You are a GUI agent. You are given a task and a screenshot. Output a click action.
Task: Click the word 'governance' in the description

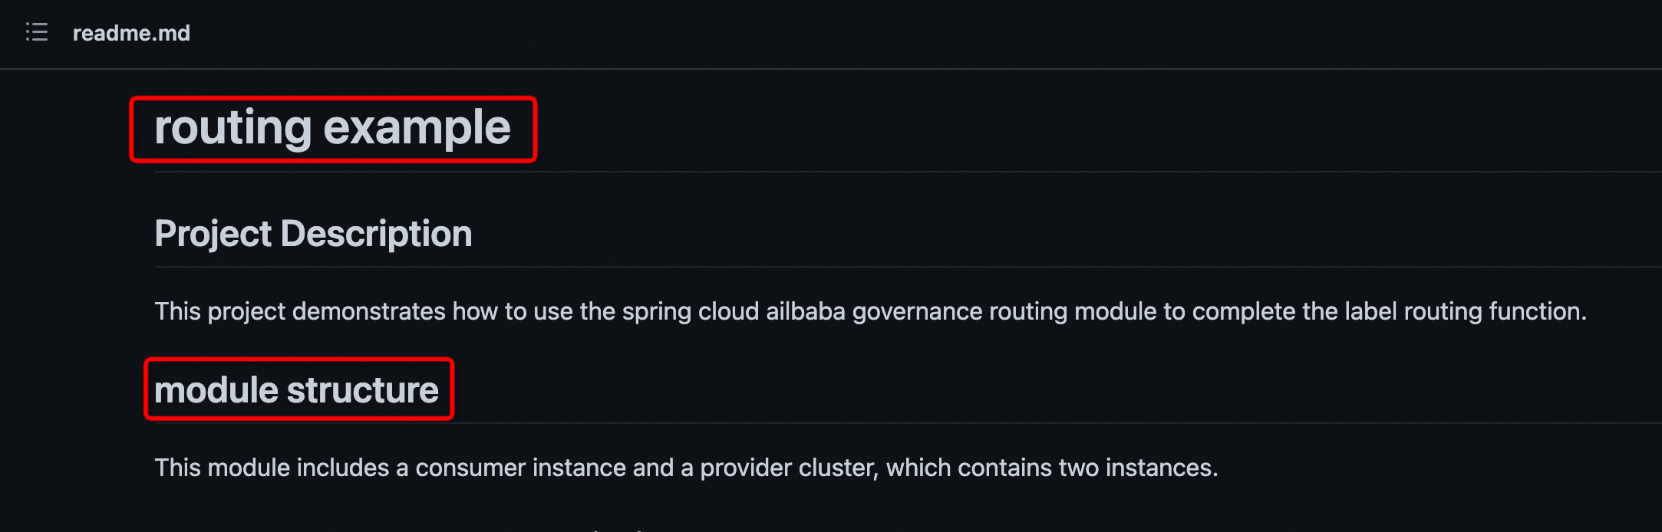coord(917,311)
